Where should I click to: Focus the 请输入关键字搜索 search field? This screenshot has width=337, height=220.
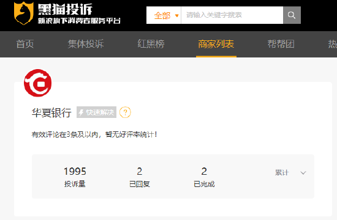point(232,15)
